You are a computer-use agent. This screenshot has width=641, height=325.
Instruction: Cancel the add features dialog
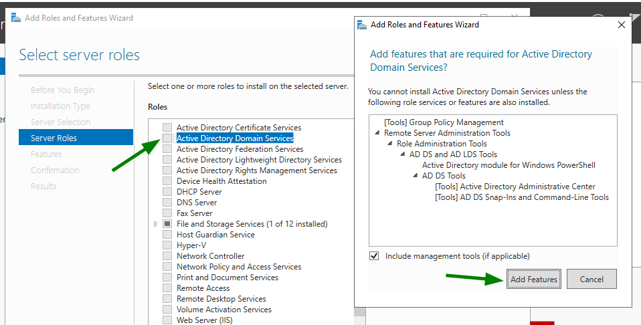point(591,280)
